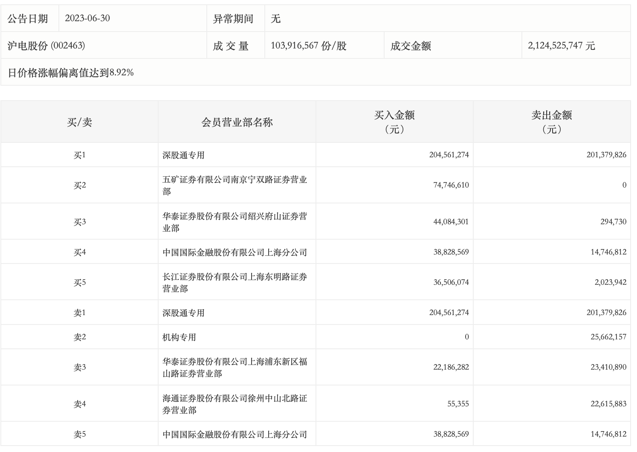Select 华泰证券绍兴府山证券营业部 entry
Image resolution: width=637 pixels, height=452 pixels.
point(235,222)
